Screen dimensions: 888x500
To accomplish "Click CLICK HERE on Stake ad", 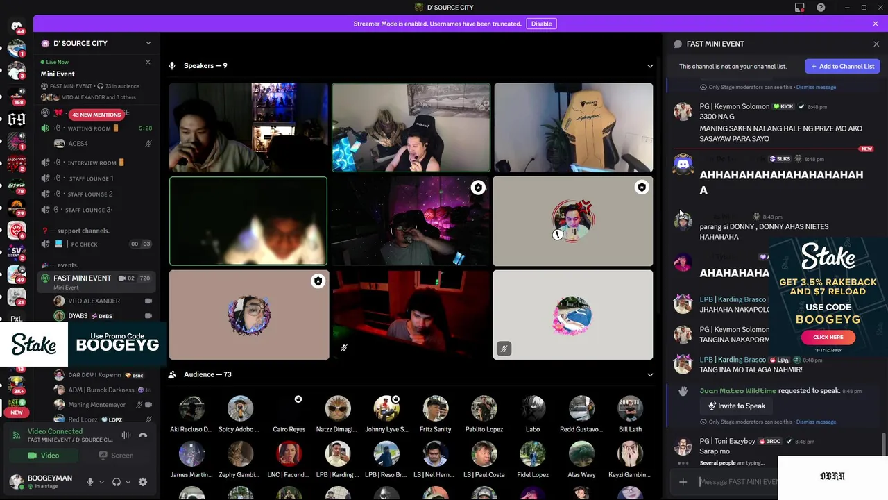I will click(828, 337).
